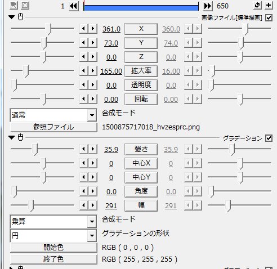Pick the 終了色 end color

53,259
